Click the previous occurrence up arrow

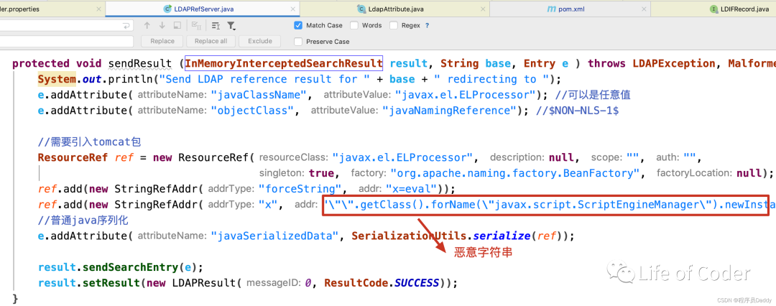click(x=147, y=26)
